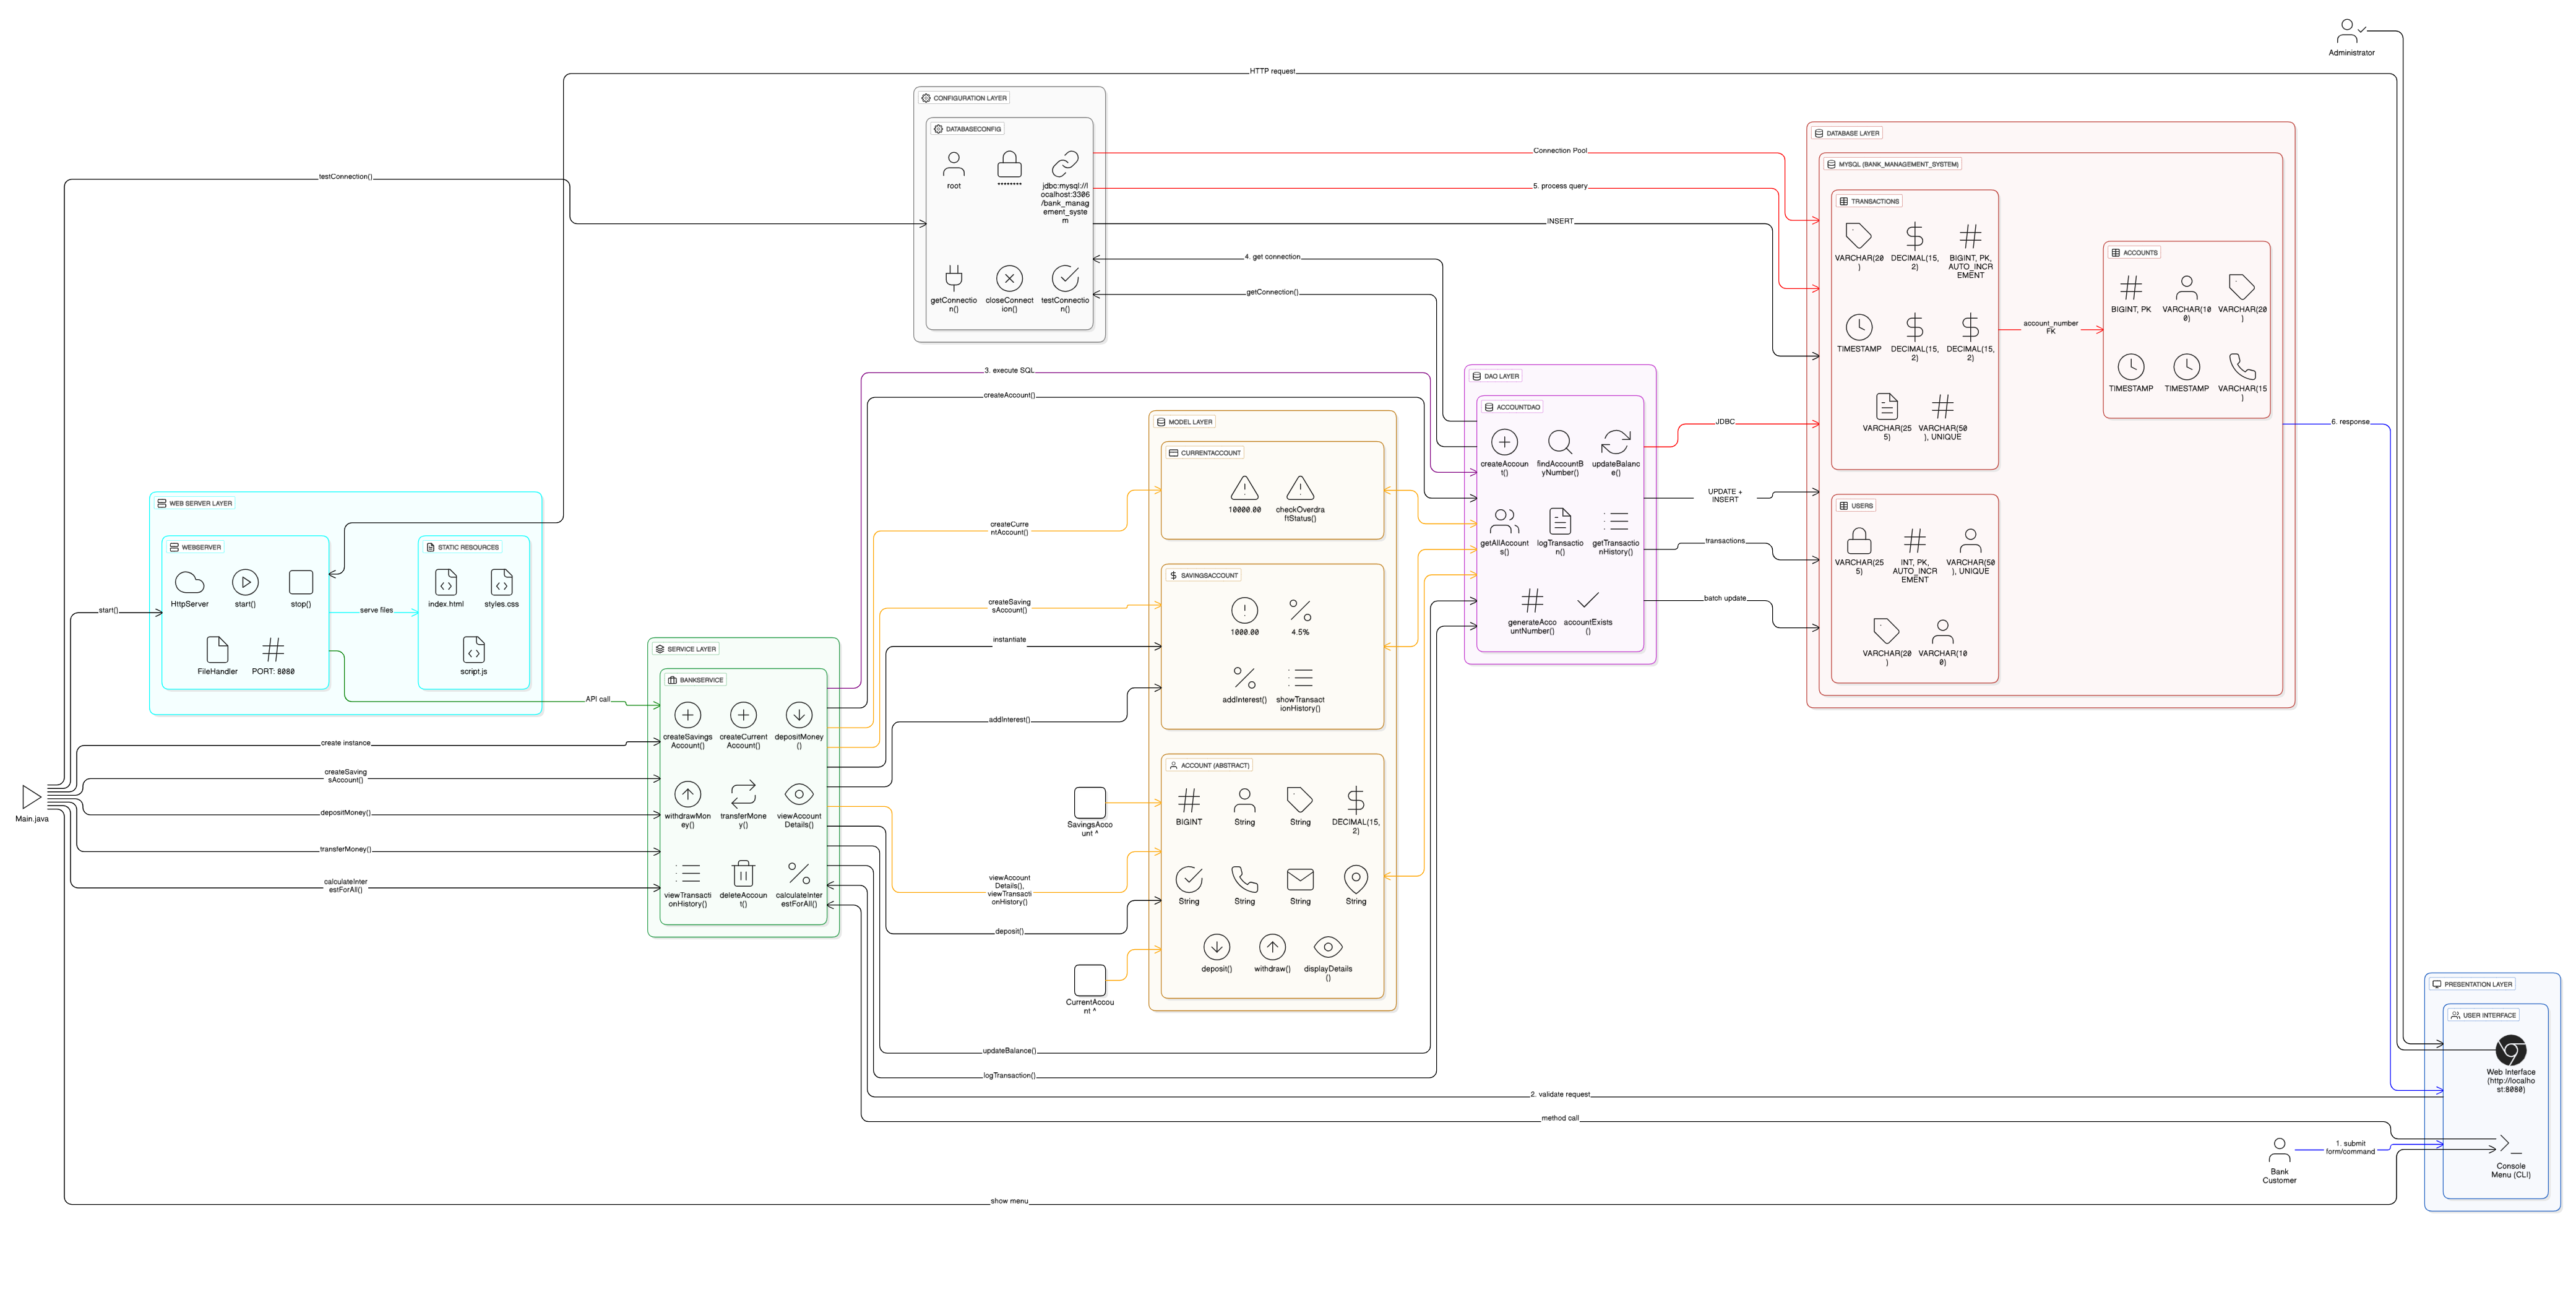
Task: Click the checkOverdraftStatus() warning triangle icon
Action: click(1300, 488)
